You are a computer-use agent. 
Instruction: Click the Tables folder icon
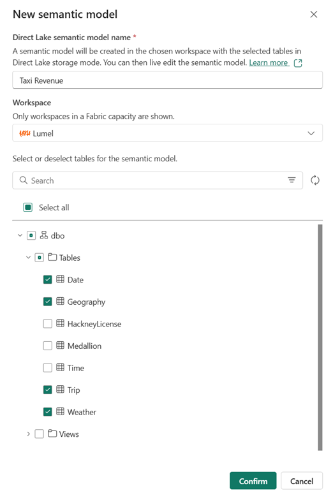tap(52, 257)
